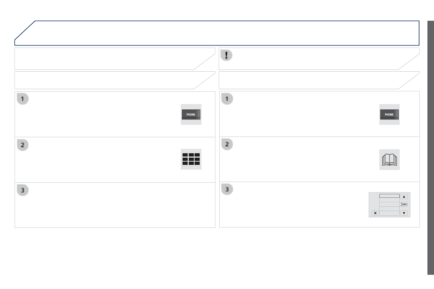
Task: Close the contact list with X button
Action: (375, 213)
